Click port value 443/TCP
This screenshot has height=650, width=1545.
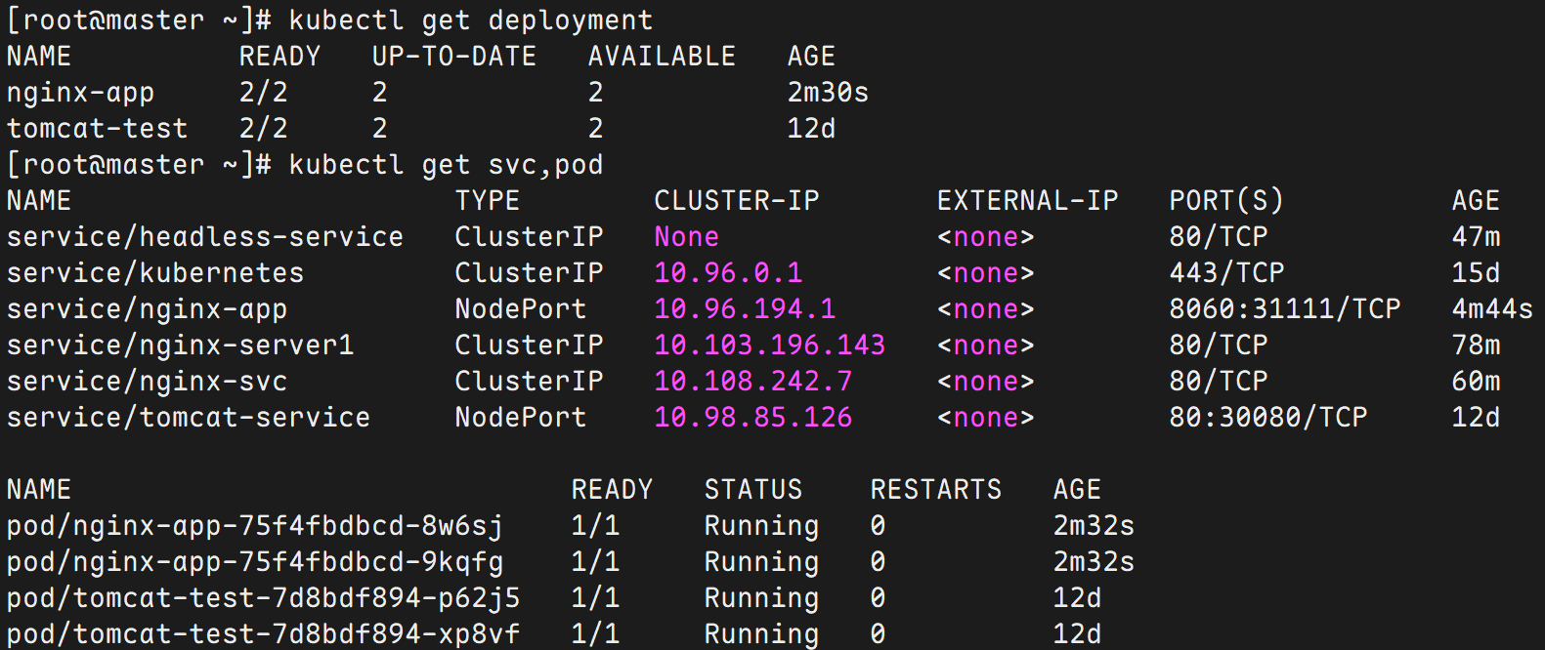click(1227, 273)
